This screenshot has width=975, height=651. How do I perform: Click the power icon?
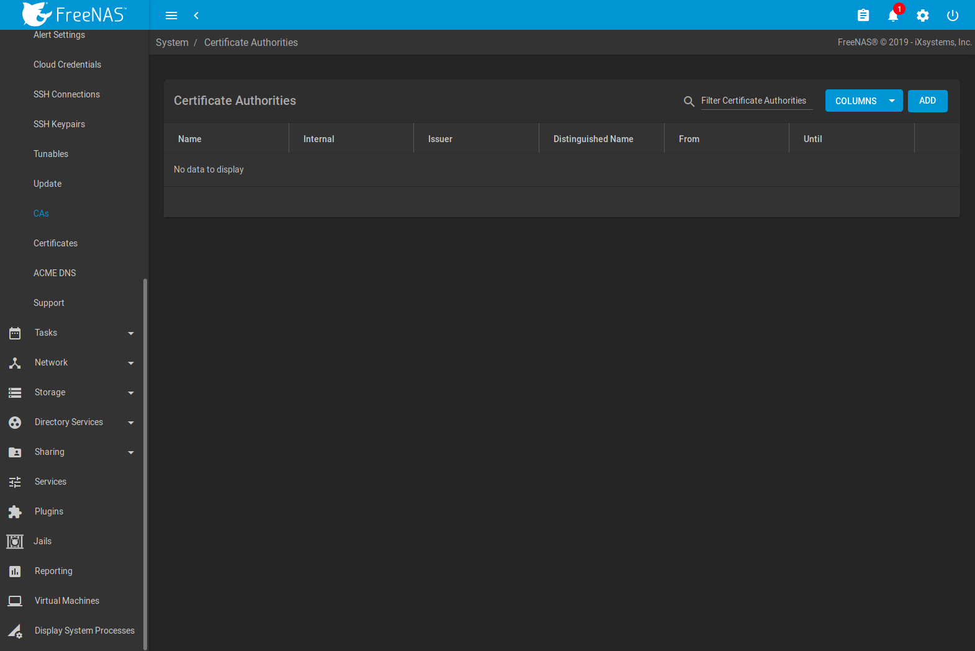point(953,16)
